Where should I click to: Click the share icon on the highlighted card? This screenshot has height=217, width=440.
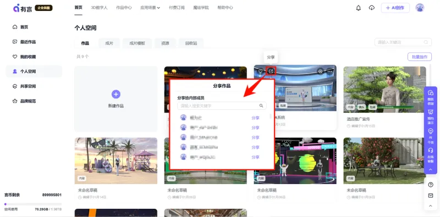[271, 71]
